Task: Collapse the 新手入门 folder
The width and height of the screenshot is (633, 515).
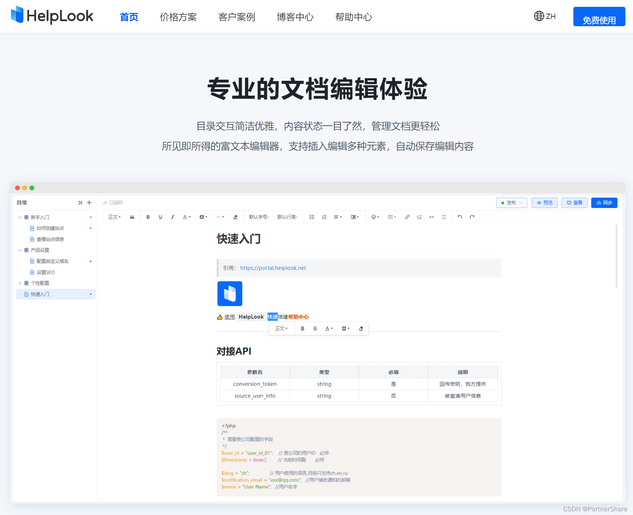Action: 20,217
